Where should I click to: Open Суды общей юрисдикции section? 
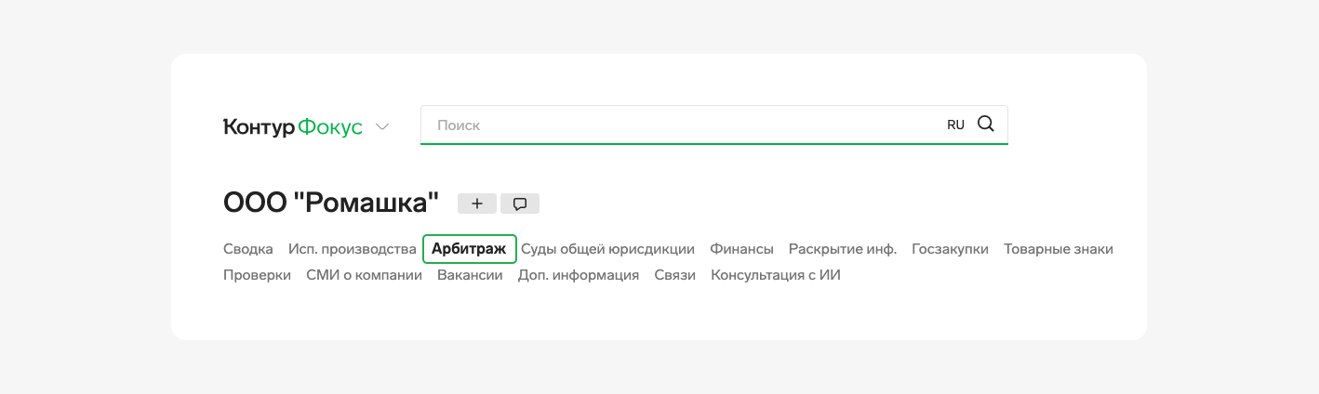click(x=607, y=249)
